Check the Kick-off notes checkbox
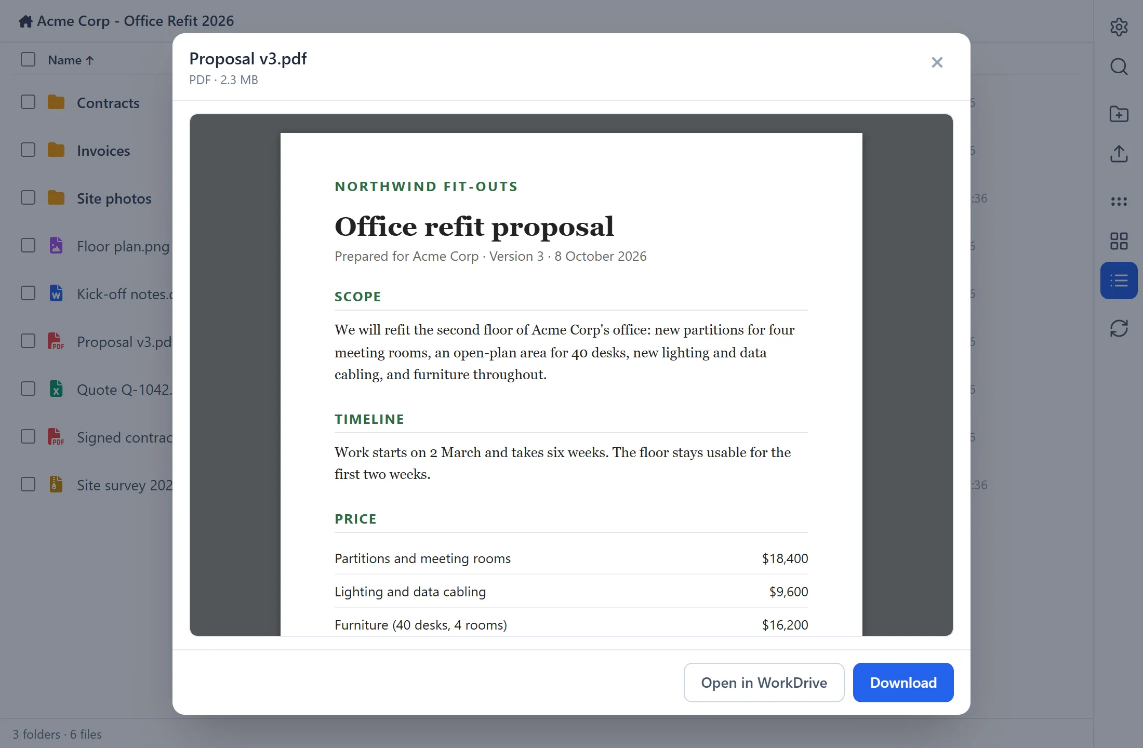Image resolution: width=1143 pixels, height=748 pixels. tap(28, 293)
